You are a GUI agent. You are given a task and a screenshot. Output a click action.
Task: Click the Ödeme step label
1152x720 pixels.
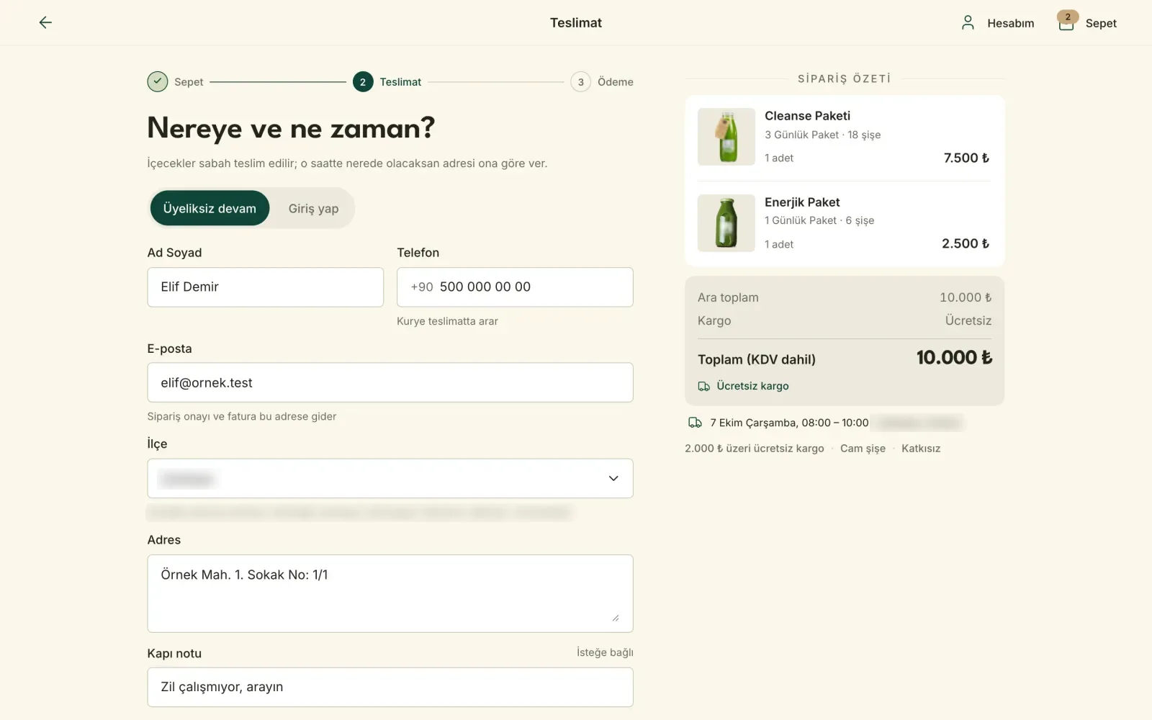(x=616, y=82)
